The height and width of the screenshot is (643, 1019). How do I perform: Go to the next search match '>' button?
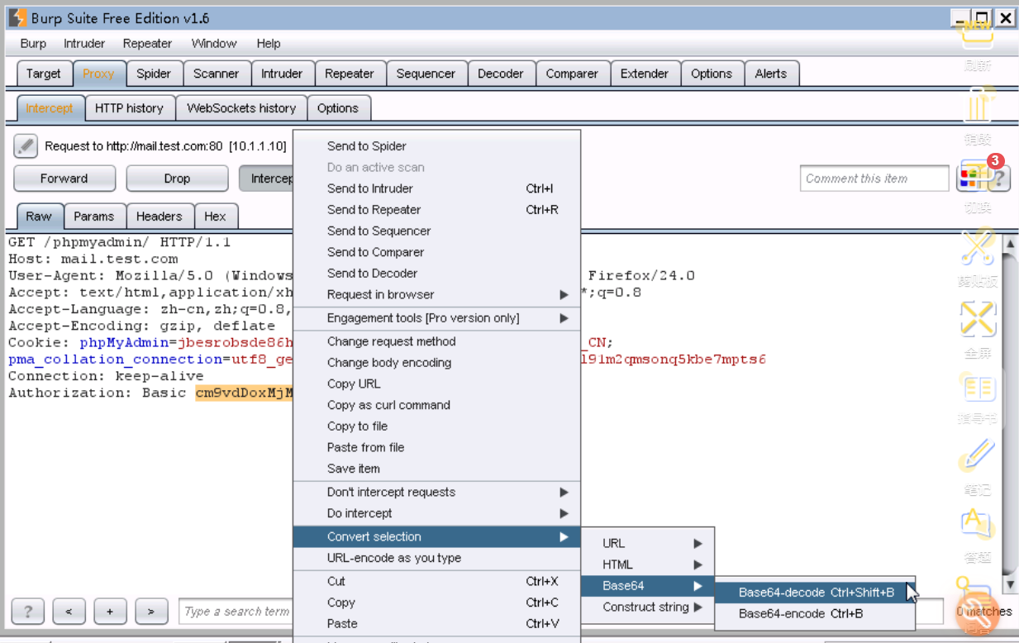(151, 612)
